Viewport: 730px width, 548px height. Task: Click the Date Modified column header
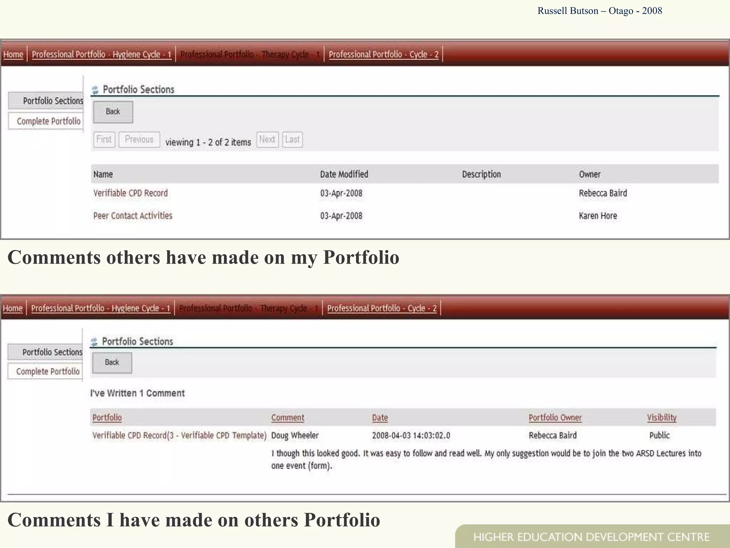(x=344, y=174)
